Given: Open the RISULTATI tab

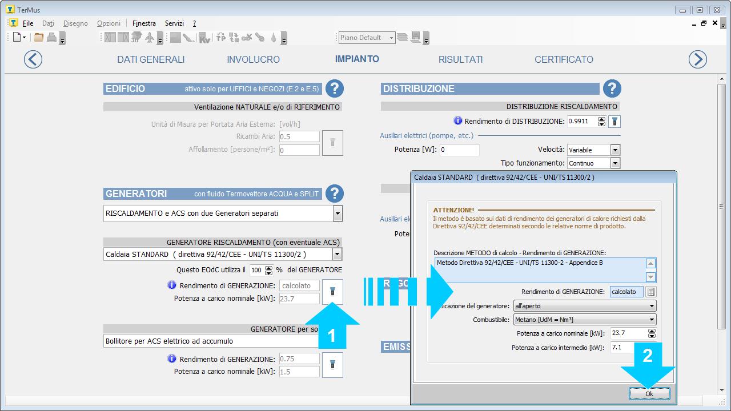Looking at the screenshot, I should pyautogui.click(x=460, y=59).
